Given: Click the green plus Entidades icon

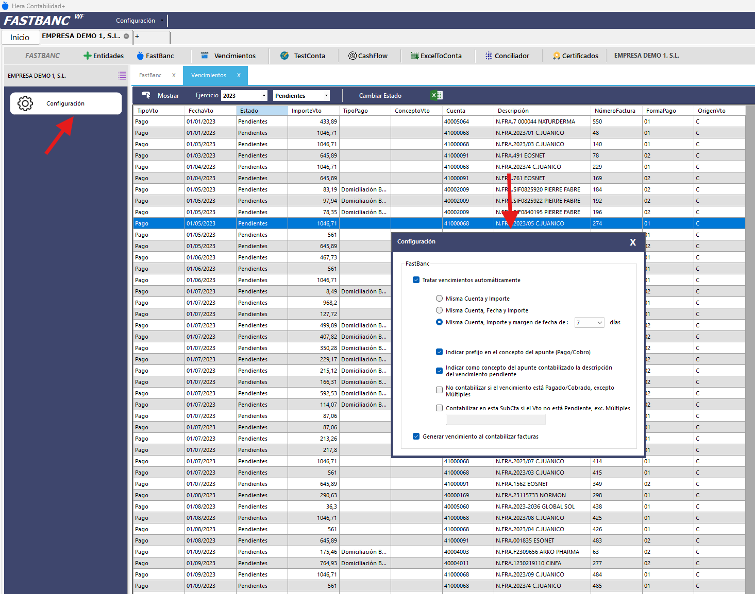Looking at the screenshot, I should coord(88,56).
